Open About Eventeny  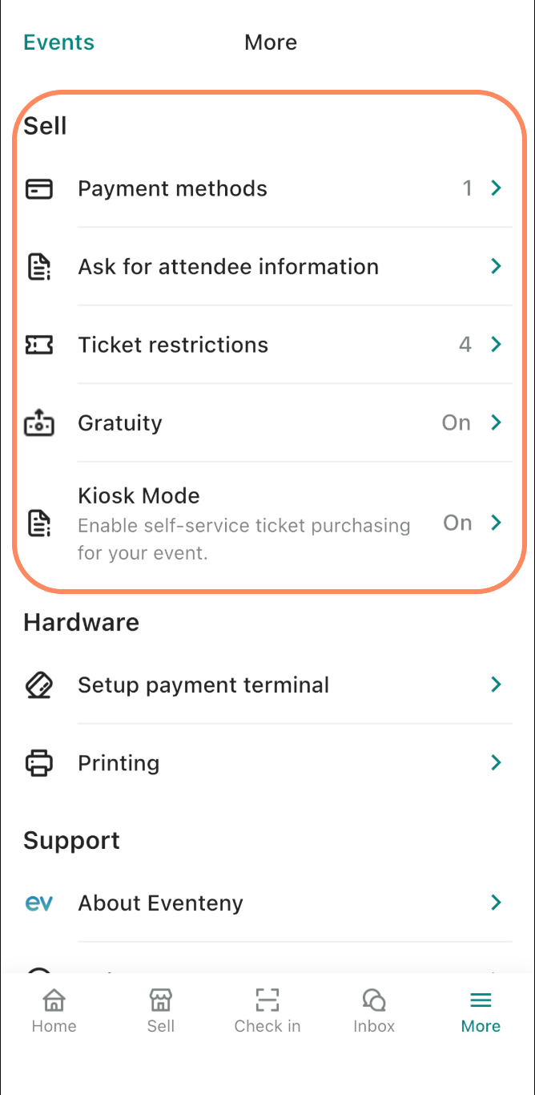tap(160, 903)
